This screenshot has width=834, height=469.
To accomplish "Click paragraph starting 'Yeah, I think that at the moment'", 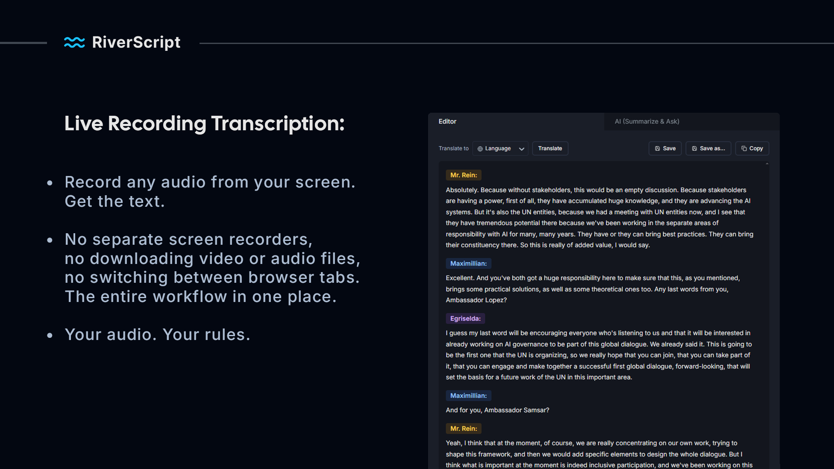I will pyautogui.click(x=599, y=454).
